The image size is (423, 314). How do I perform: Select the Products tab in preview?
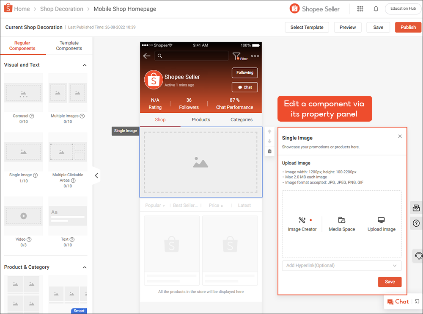pos(201,119)
